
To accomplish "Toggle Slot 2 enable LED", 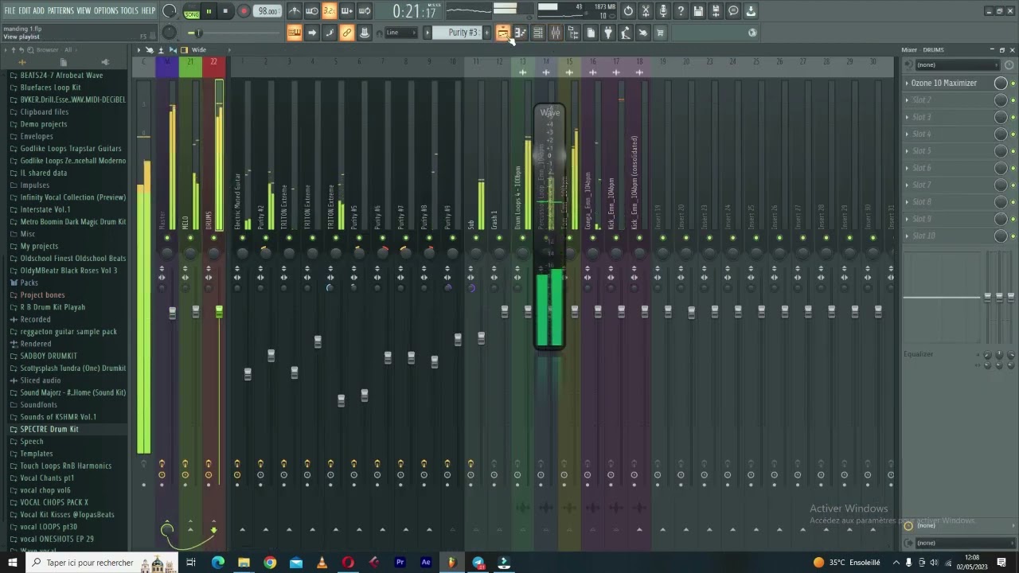I will point(1013,100).
